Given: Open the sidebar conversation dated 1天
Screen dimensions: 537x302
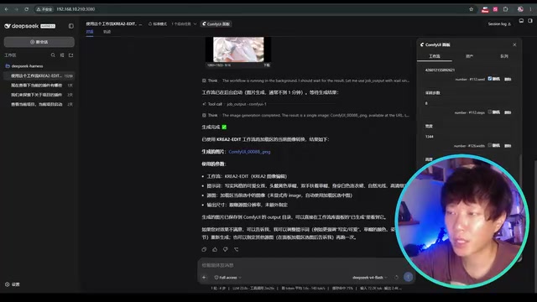Looking at the screenshot, I should pos(39,86).
